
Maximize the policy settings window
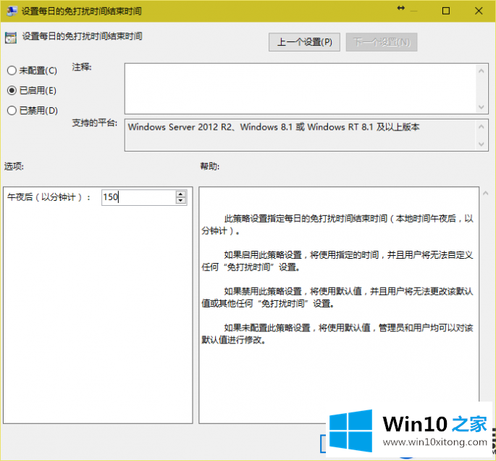446,10
